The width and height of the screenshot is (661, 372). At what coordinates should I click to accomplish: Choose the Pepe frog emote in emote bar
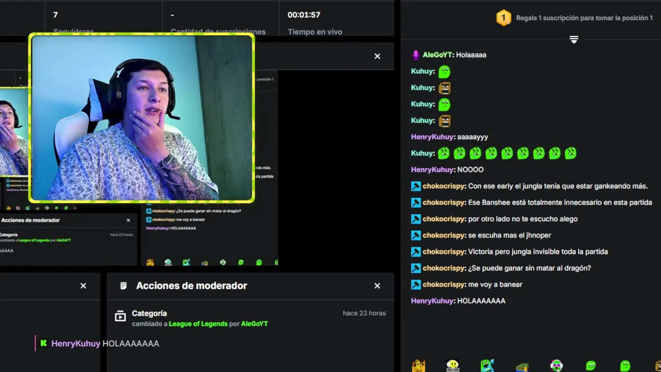click(x=522, y=366)
